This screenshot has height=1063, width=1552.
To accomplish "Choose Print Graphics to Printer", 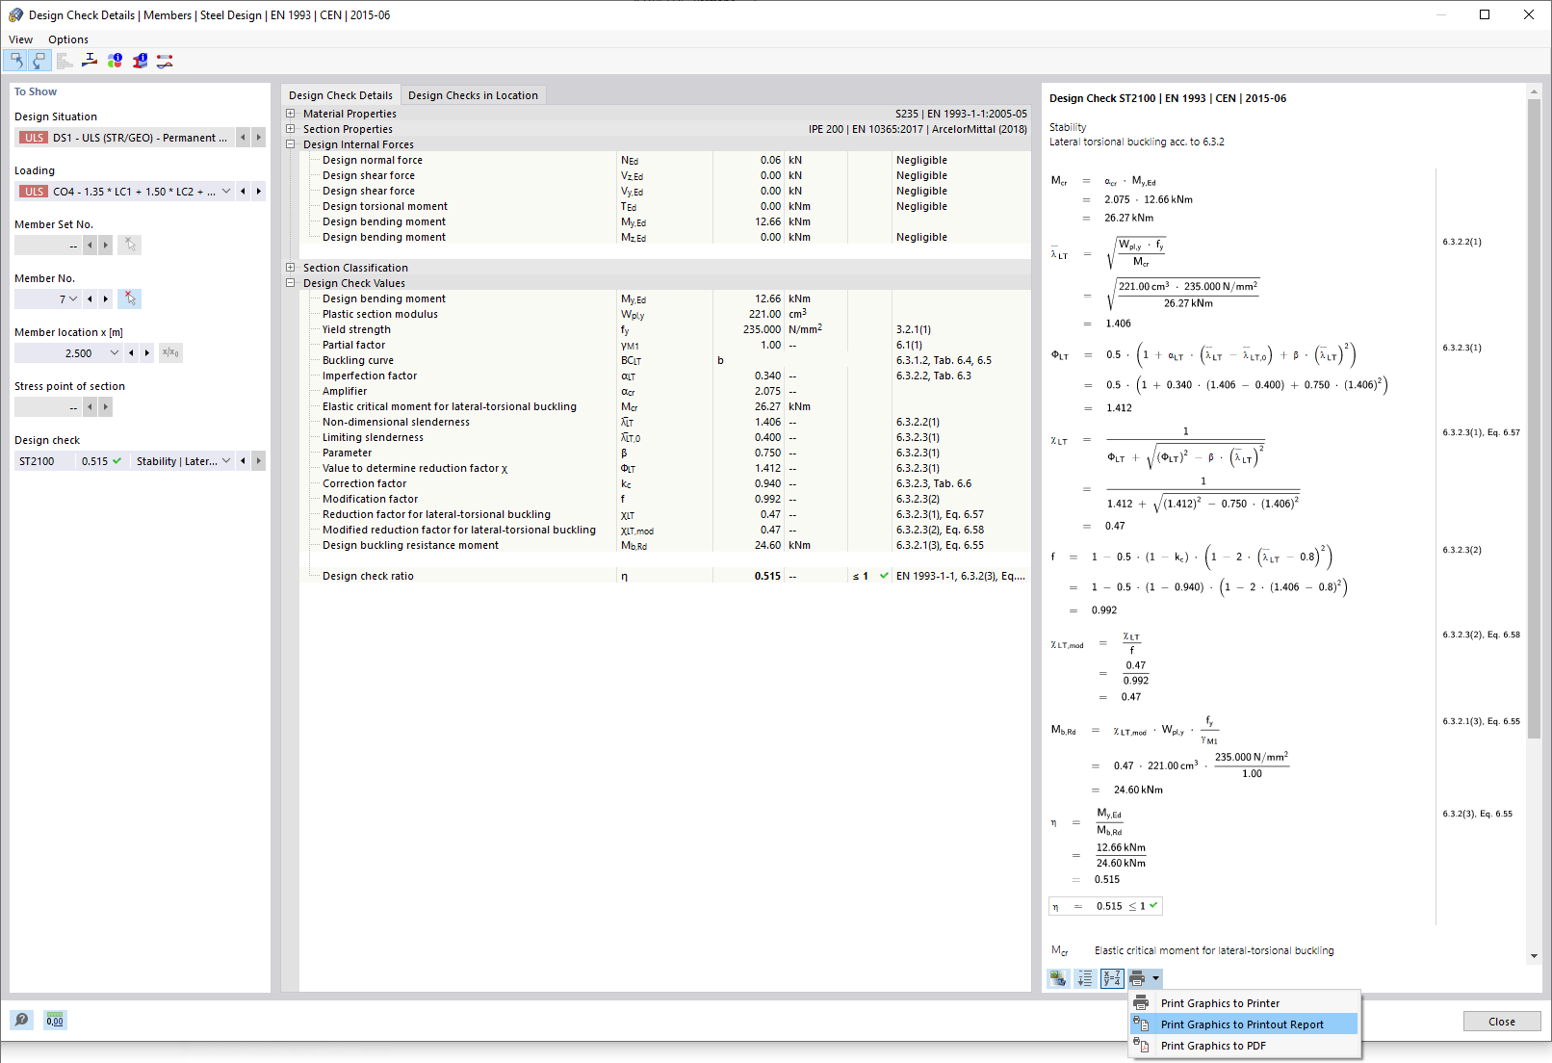I will 1244,1003.
